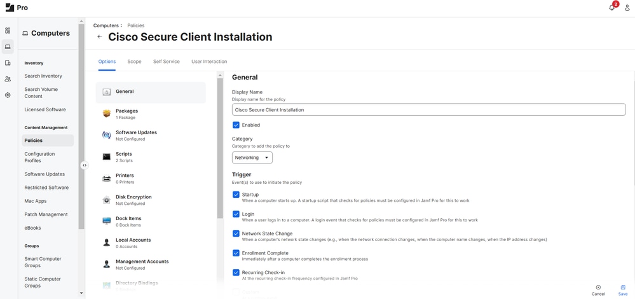Open the Settings gear in left rail

8,95
